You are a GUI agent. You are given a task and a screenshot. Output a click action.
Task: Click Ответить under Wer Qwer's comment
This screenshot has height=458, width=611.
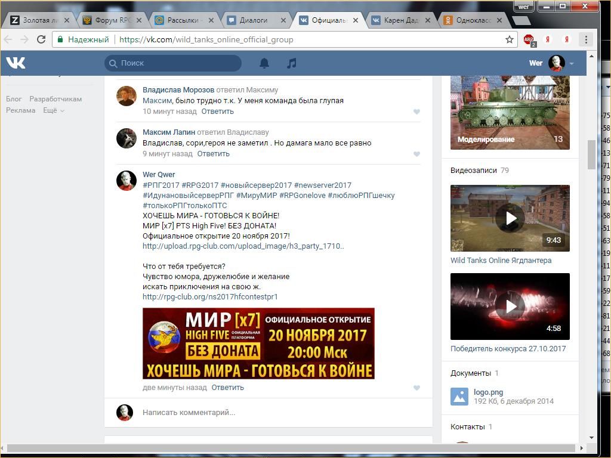point(227,388)
